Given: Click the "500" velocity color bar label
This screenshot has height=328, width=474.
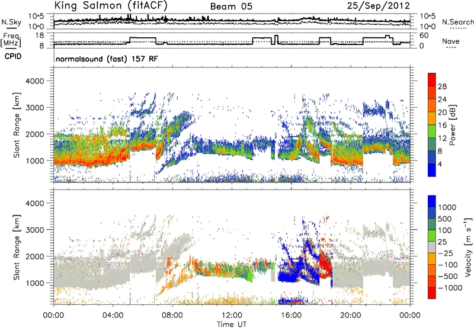Looking at the screenshot, I should [445, 219].
